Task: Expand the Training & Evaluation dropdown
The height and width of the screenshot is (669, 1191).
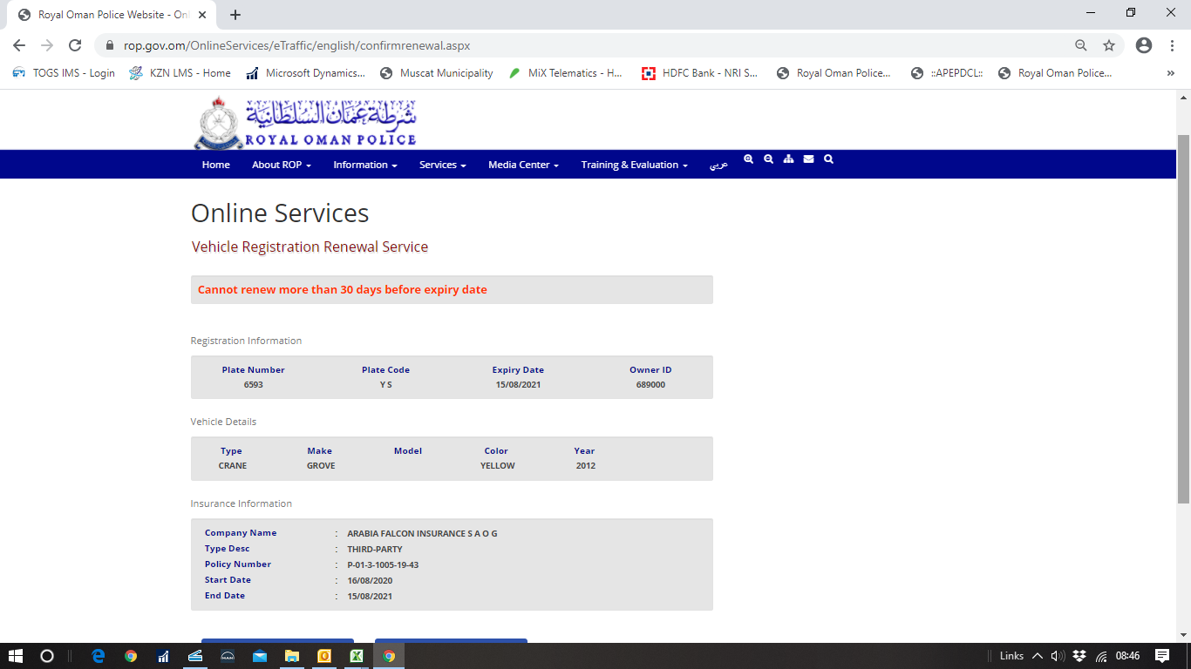Action: (634, 165)
